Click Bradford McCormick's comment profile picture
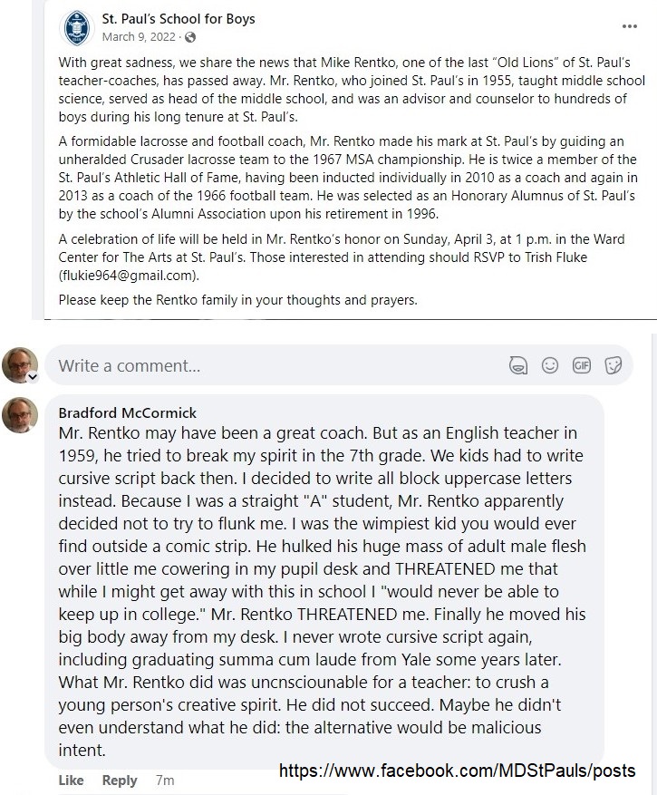Image resolution: width=657 pixels, height=795 pixels. [20, 415]
